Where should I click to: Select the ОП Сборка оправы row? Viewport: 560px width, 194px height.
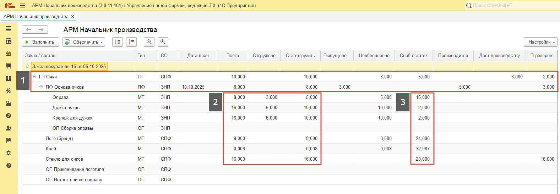(x=289, y=128)
